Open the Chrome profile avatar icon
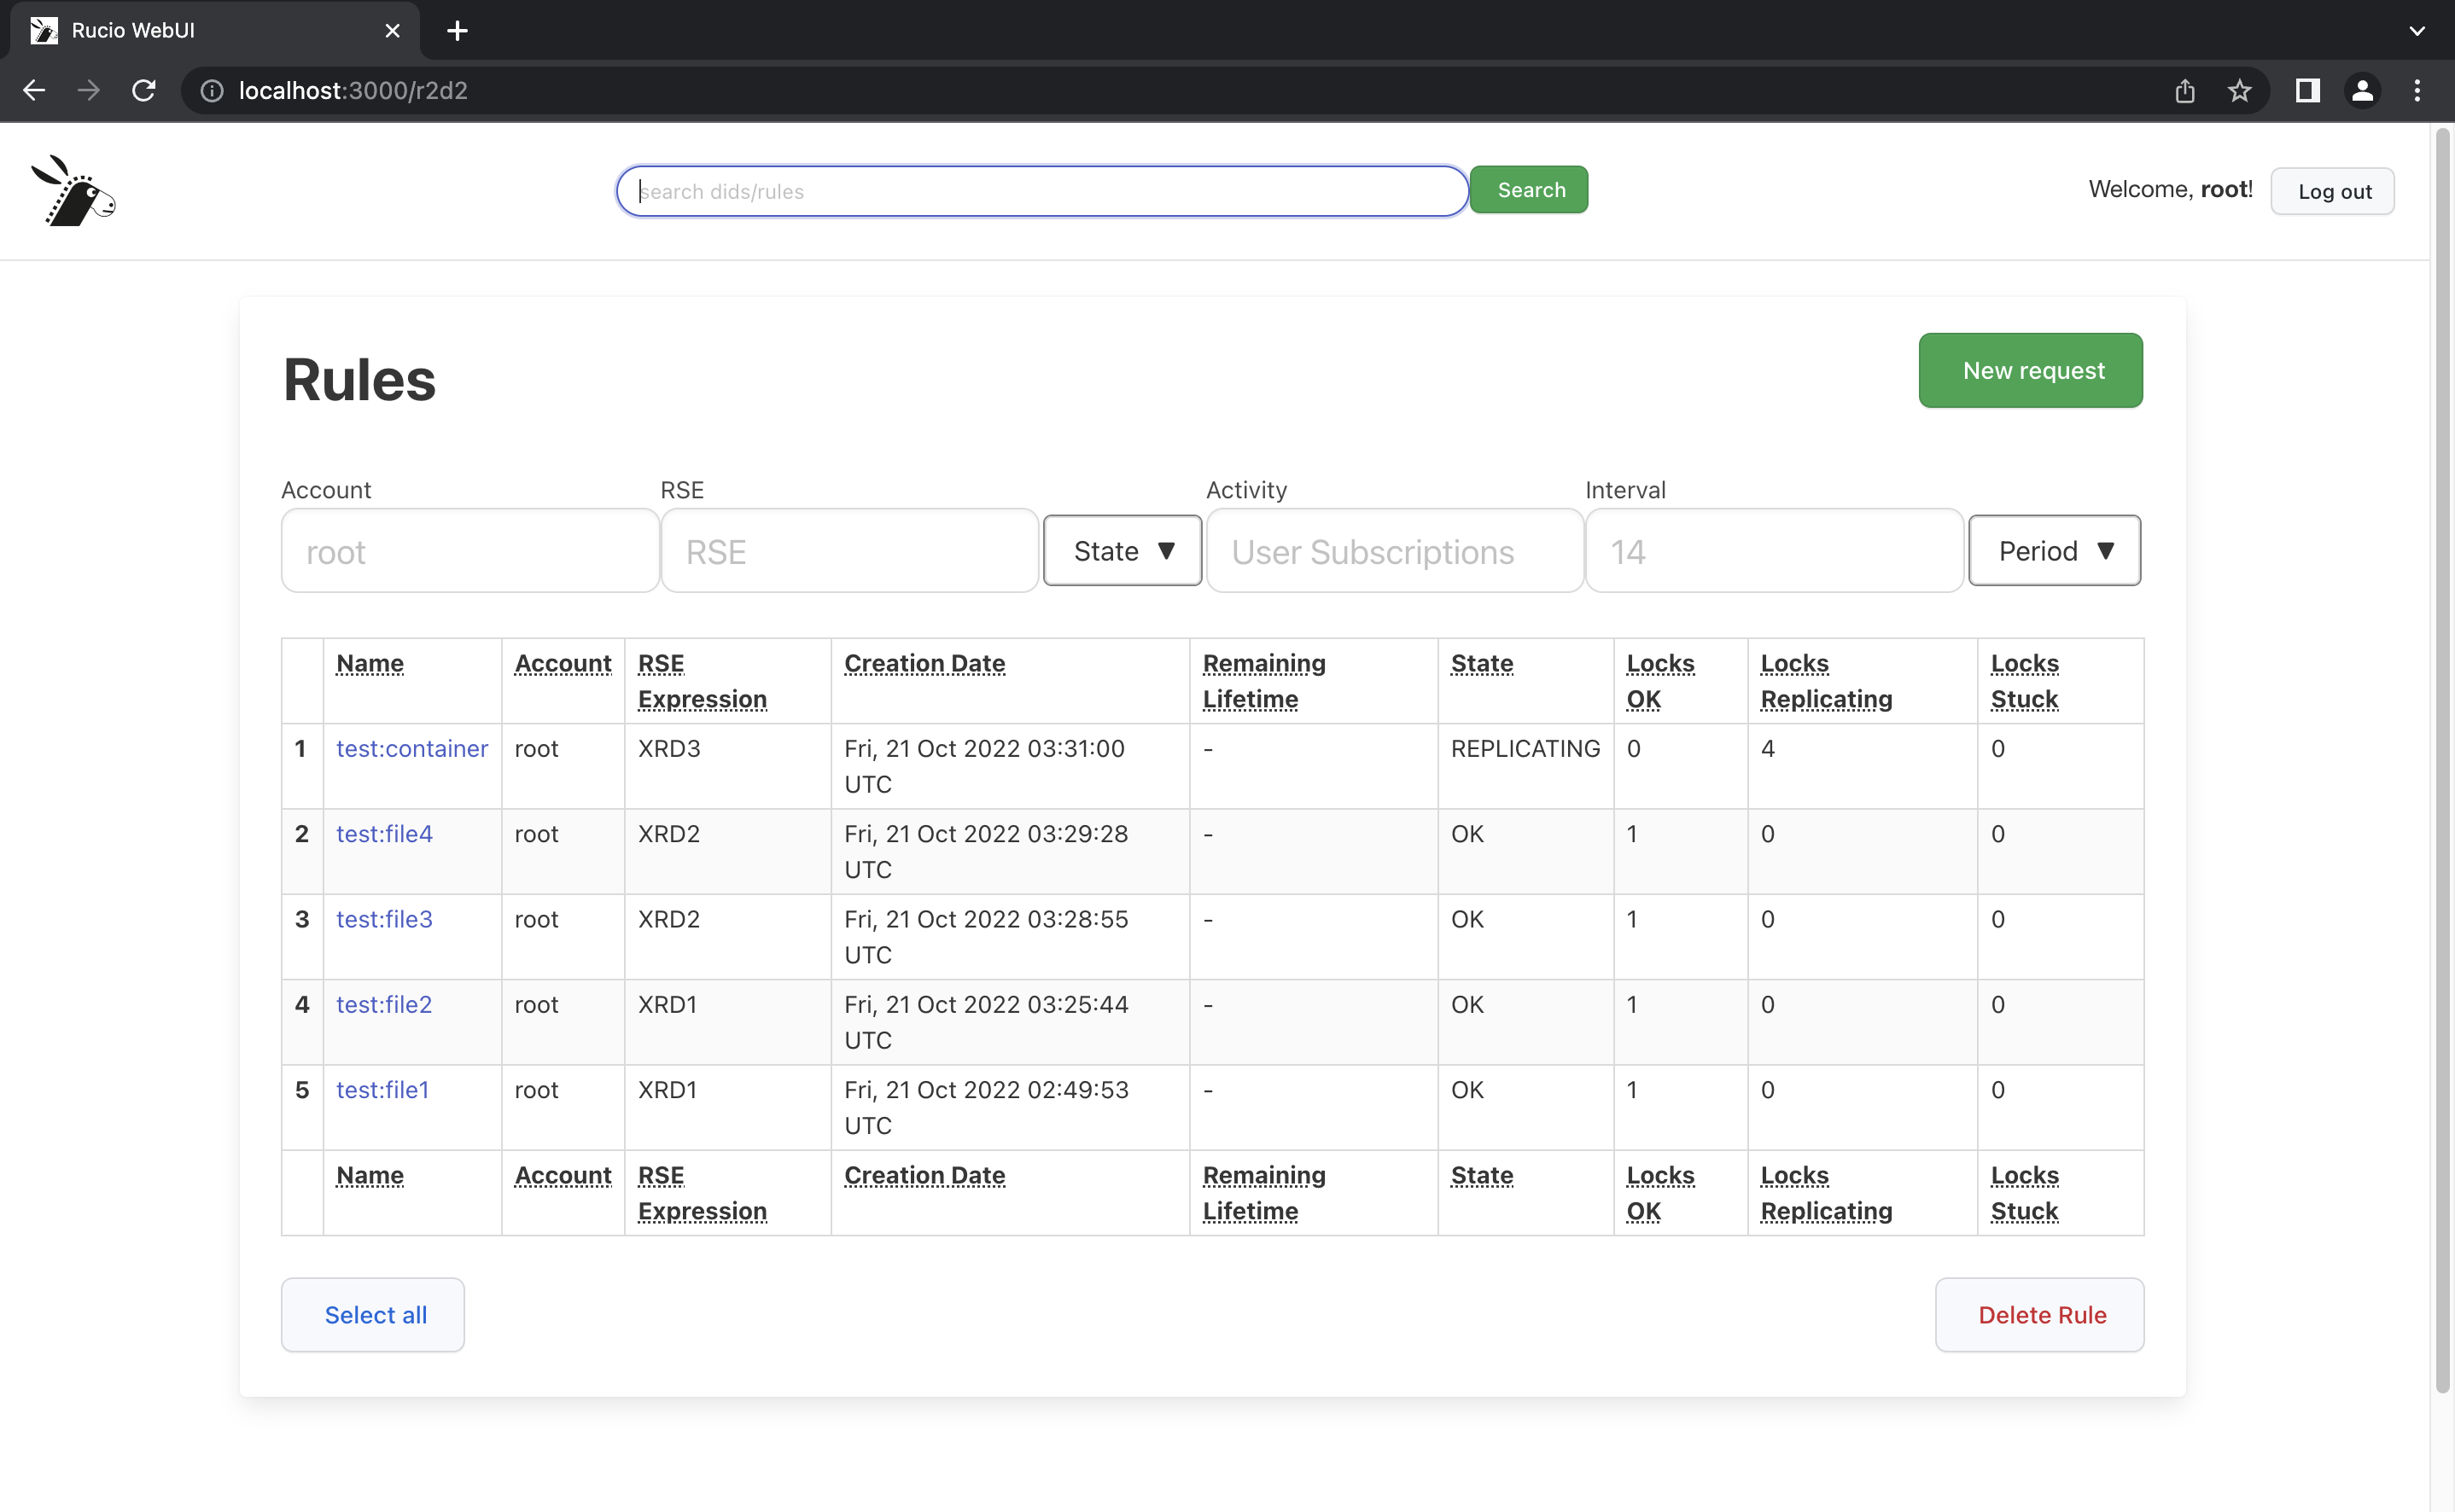 coord(2362,91)
